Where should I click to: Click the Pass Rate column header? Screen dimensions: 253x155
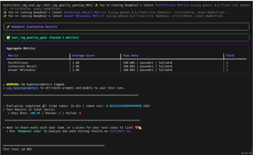coord(130,55)
